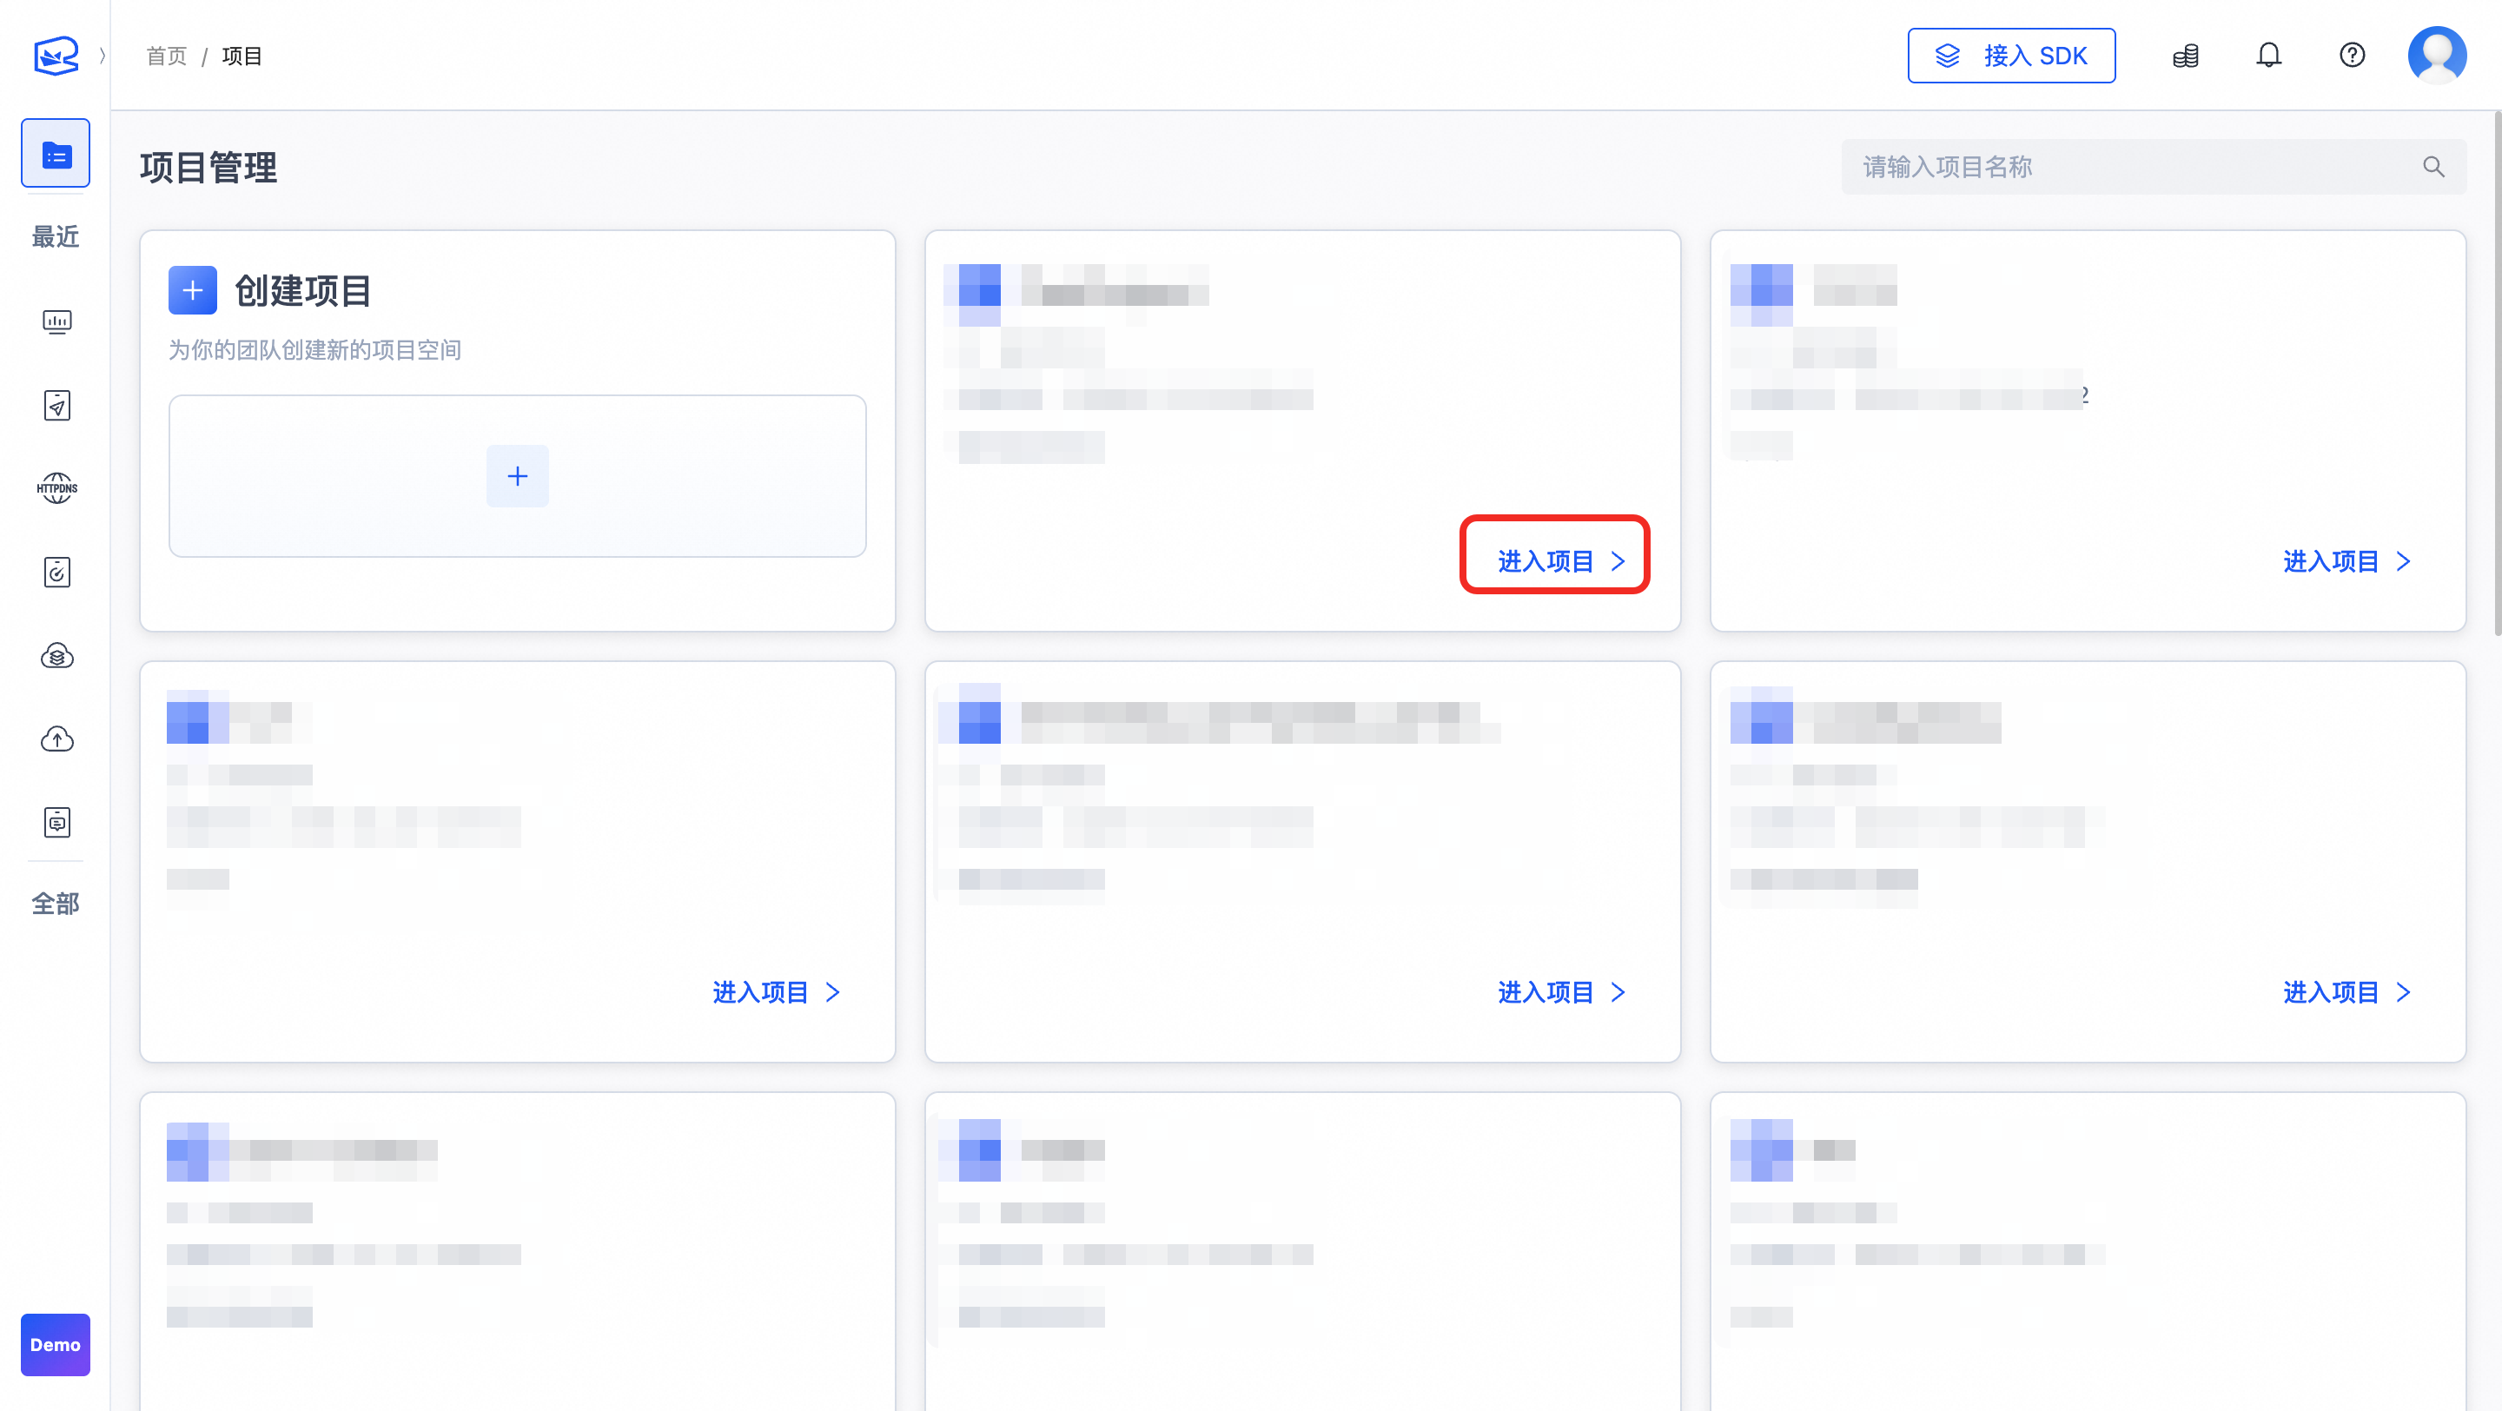Select the HTTPDNS globe sidebar icon
Image resolution: width=2502 pixels, height=1411 pixels.
(x=56, y=488)
